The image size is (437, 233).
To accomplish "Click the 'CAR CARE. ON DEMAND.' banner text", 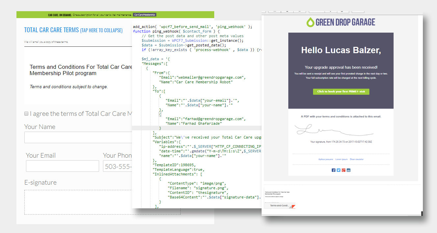I will pos(60,15).
